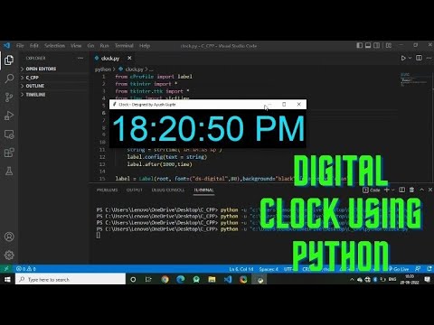Click Ln 6, Col 14 in status bar
This screenshot has width=434, height=325.
241,269
